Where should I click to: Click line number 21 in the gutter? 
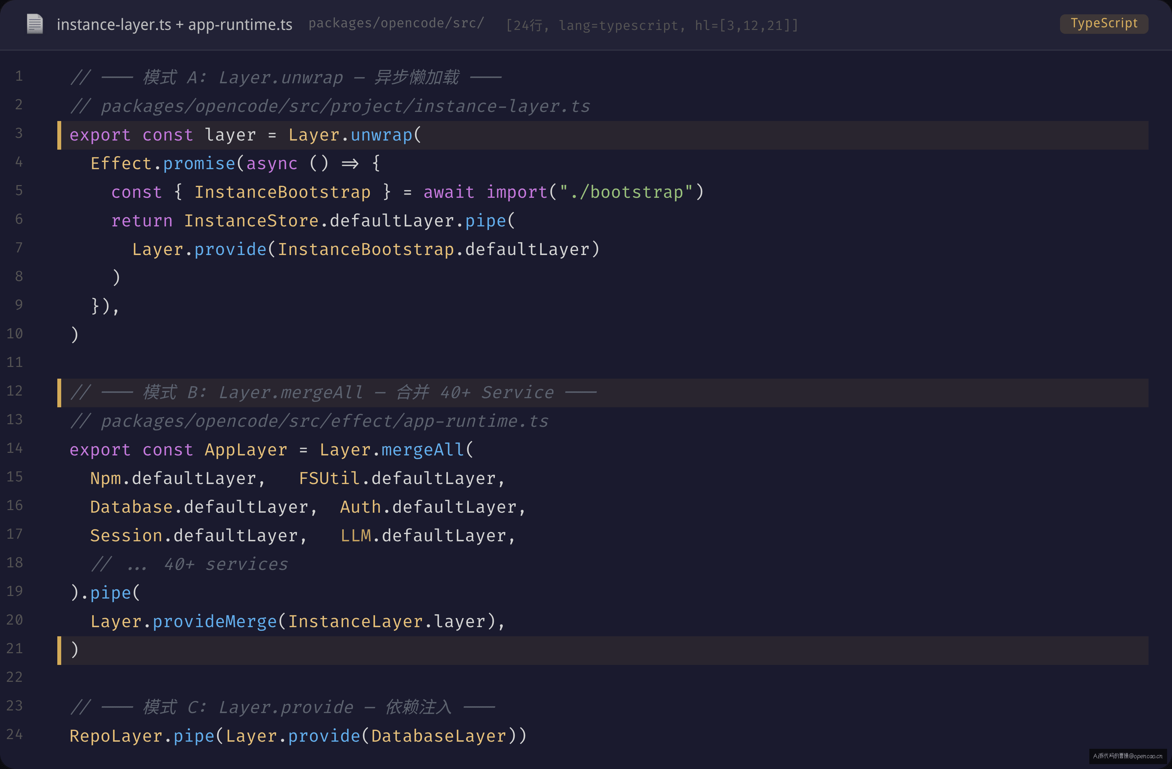[x=14, y=648]
